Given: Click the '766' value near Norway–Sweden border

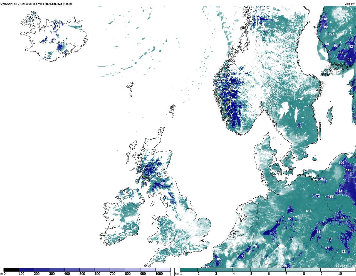Looking at the screenshot, I should [272, 103].
